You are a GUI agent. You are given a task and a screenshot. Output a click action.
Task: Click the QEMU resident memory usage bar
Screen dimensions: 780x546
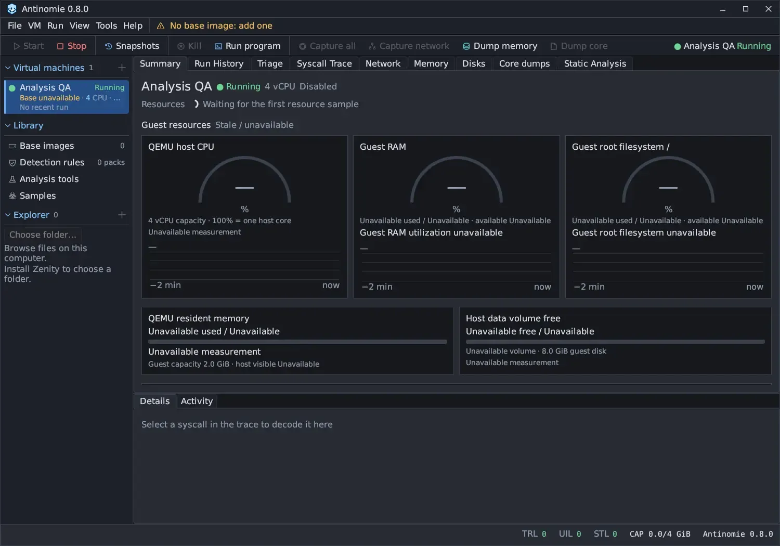coord(297,342)
